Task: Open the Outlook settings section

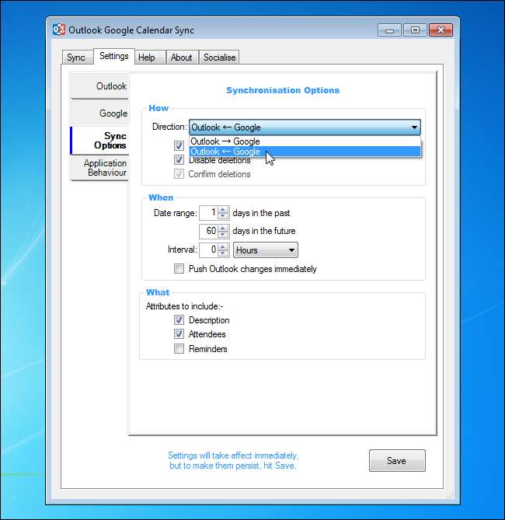Action: [x=99, y=86]
